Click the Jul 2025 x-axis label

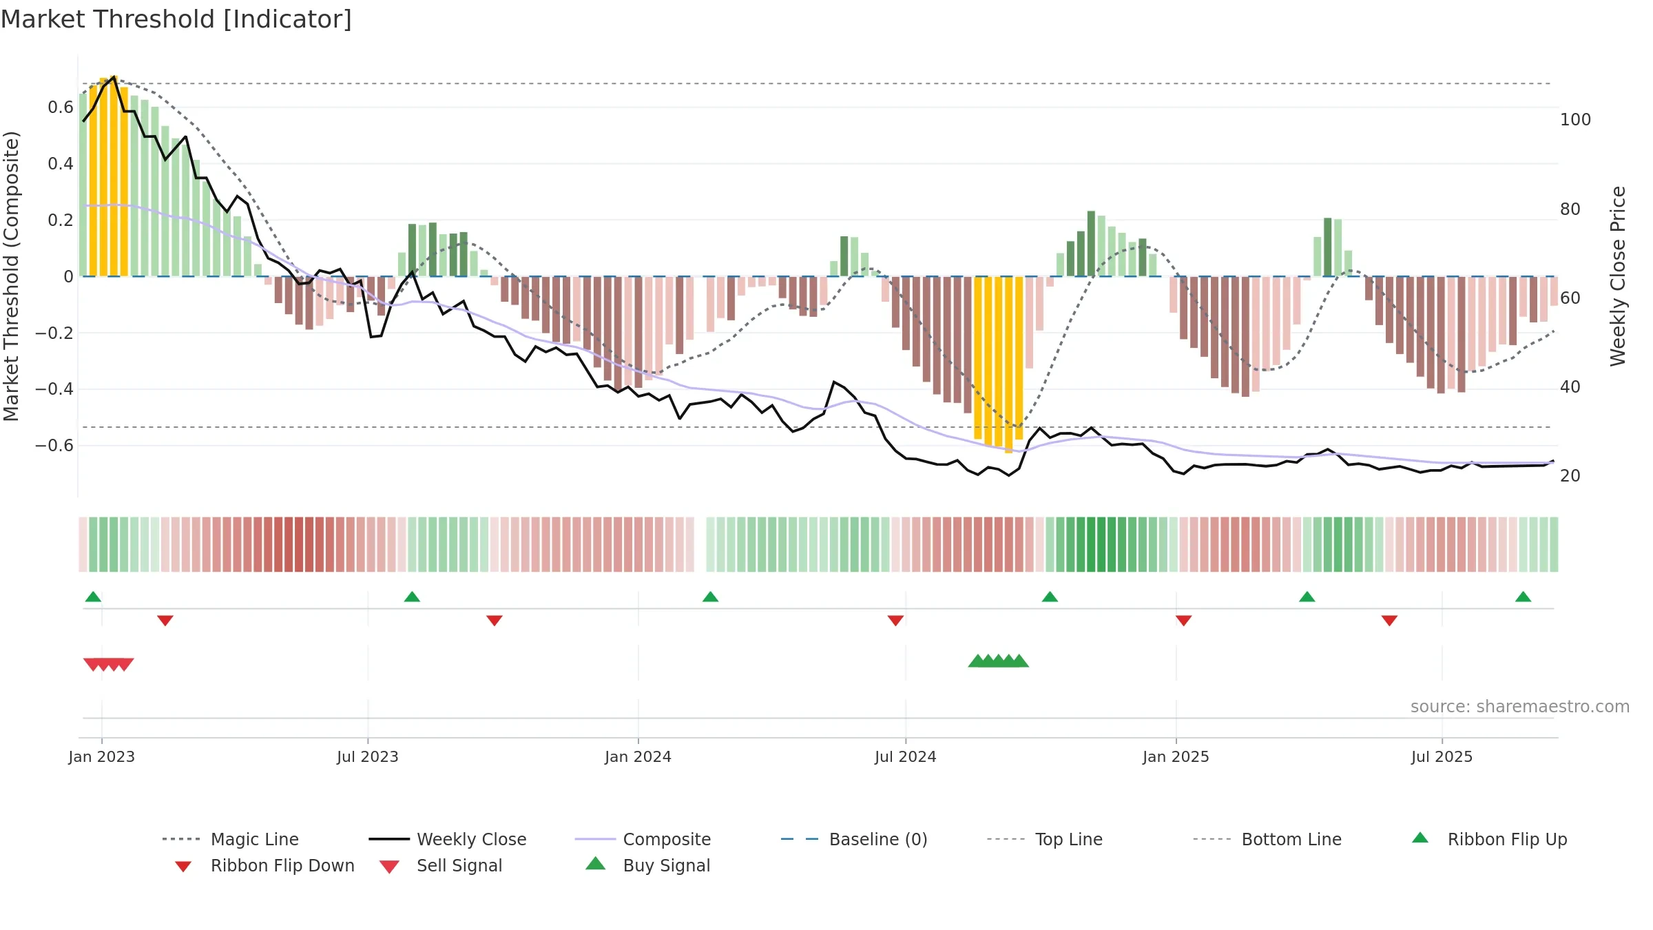[x=1442, y=757]
